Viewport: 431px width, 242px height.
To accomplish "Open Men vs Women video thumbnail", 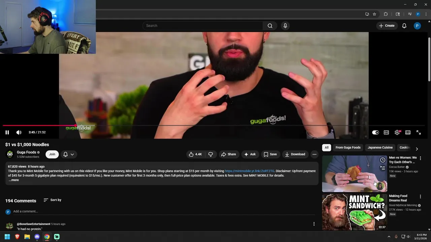I will click(x=355, y=174).
